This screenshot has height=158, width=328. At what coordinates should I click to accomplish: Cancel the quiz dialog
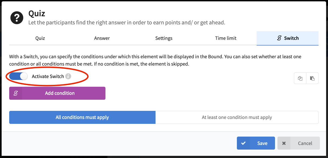tap(299, 143)
